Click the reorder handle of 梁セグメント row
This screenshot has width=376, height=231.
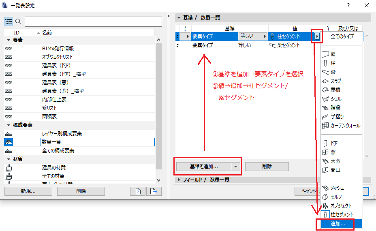pyautogui.click(x=177, y=45)
